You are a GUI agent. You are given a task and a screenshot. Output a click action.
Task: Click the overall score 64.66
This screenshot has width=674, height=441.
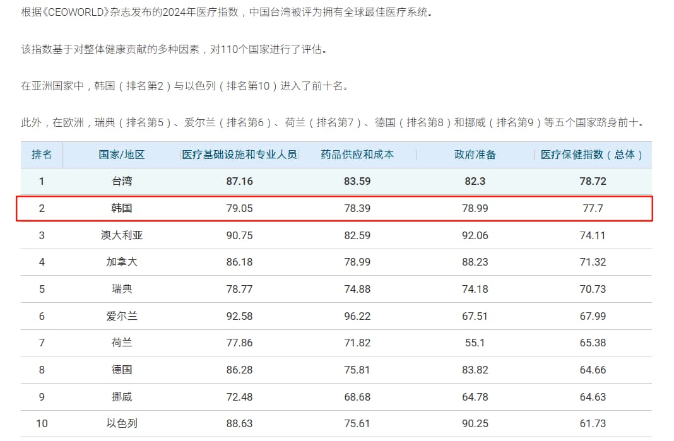(x=593, y=370)
